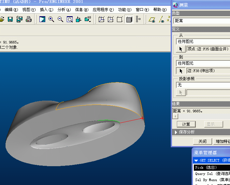The image size is (230, 185).
Task: Click the Save floppy disk icon
Action: tap(10, 19)
